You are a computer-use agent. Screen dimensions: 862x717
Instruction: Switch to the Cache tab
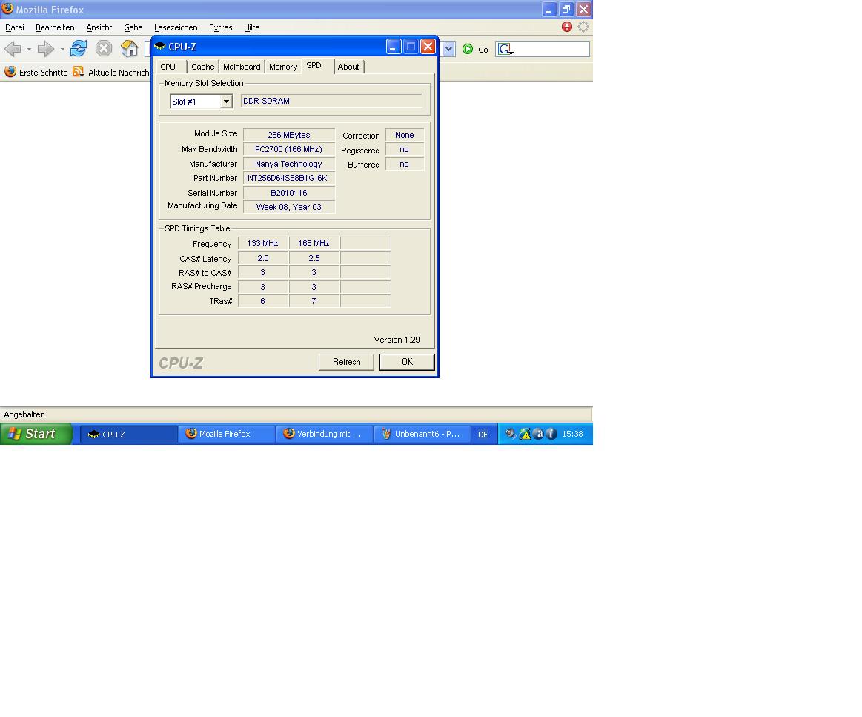pyautogui.click(x=203, y=67)
